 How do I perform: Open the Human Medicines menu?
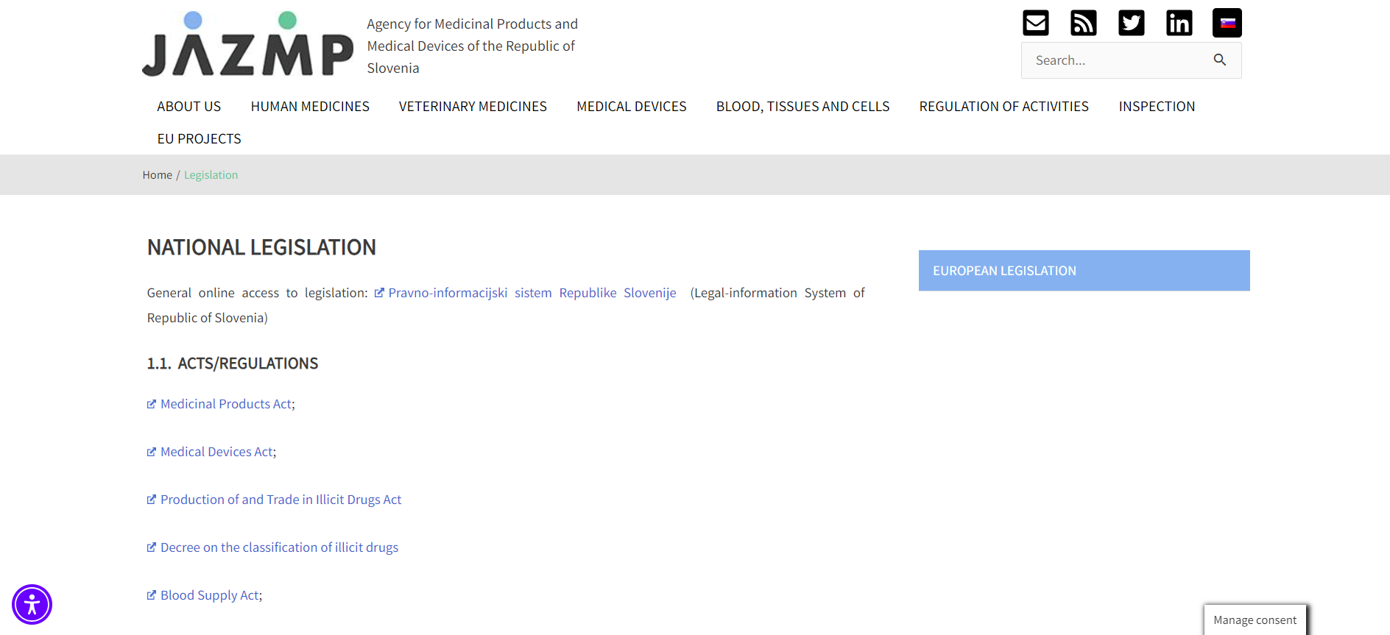click(310, 107)
